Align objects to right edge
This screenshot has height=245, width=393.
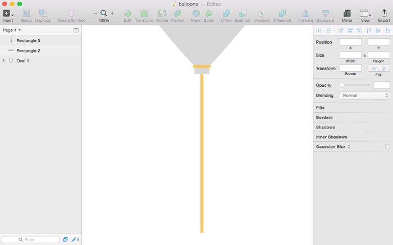pyautogui.click(x=359, y=30)
